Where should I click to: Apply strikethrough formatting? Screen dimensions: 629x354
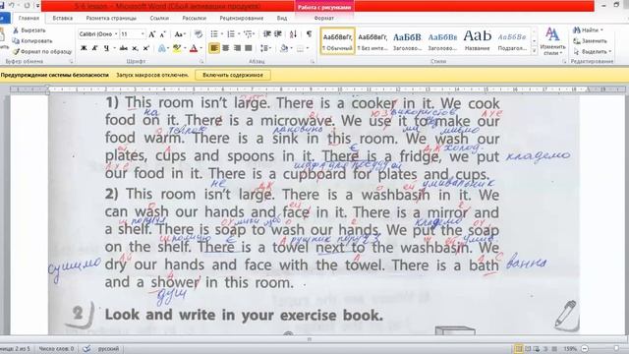click(123, 48)
